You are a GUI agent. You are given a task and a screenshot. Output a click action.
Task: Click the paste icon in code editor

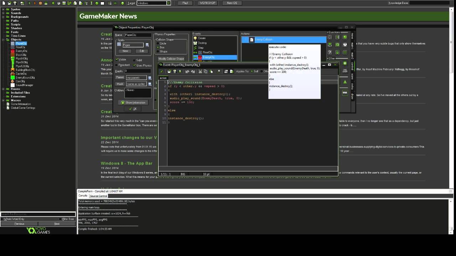pyautogui.click(x=211, y=71)
